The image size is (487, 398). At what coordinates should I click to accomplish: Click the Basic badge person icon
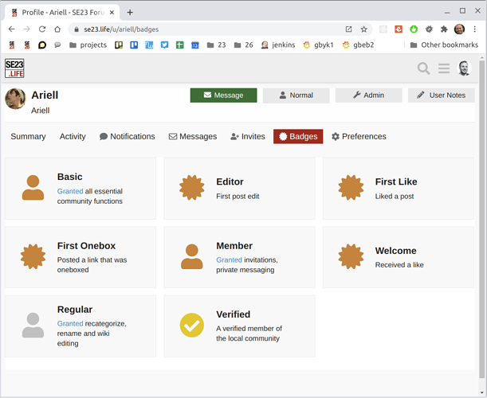coord(33,188)
